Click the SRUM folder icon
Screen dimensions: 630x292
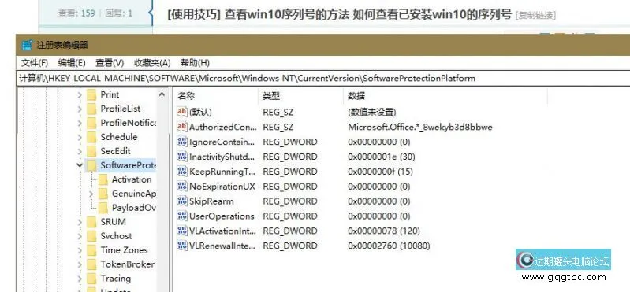click(92, 222)
